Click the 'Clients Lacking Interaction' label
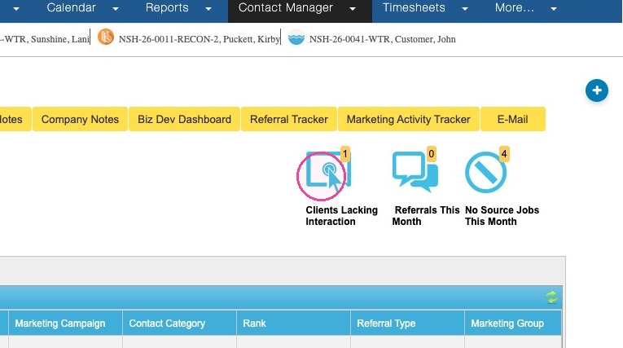Image resolution: width=623 pixels, height=348 pixels. [342, 215]
